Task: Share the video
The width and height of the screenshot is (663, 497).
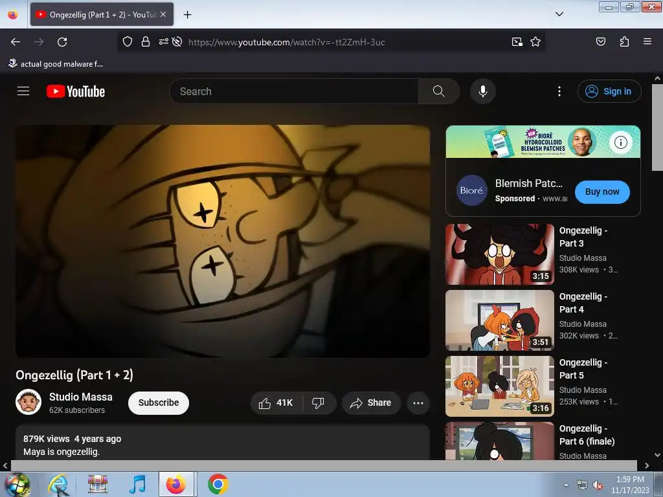Action: 371,403
